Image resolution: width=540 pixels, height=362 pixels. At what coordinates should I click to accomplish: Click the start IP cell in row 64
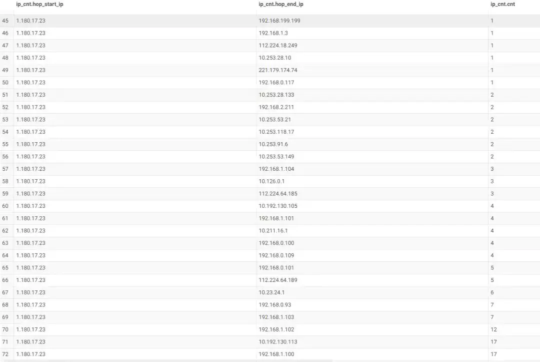[30, 255]
